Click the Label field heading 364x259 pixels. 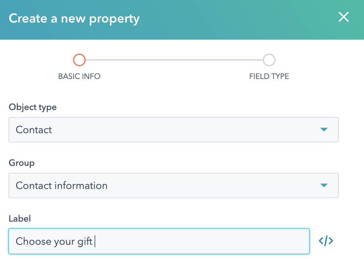(x=20, y=219)
